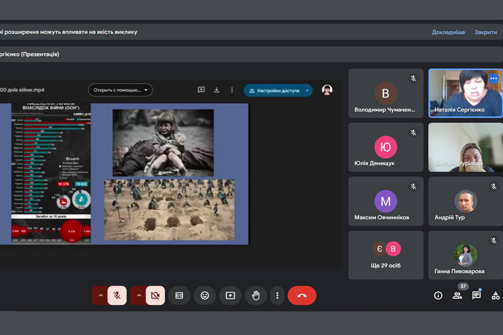Unmute the microphone in the call toolbar
This screenshot has width=503, height=335.
(117, 295)
